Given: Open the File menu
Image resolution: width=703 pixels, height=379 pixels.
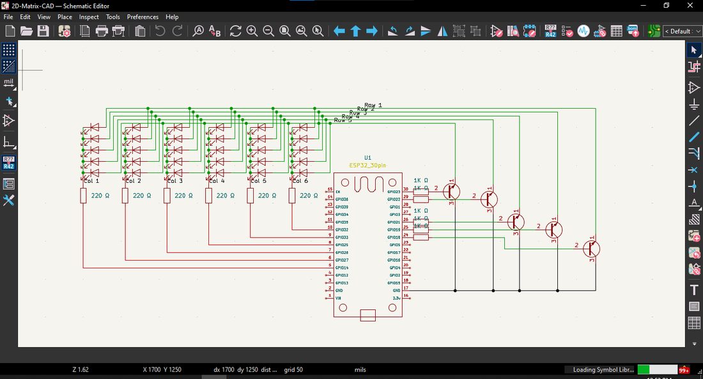Looking at the screenshot, I should pos(8,17).
